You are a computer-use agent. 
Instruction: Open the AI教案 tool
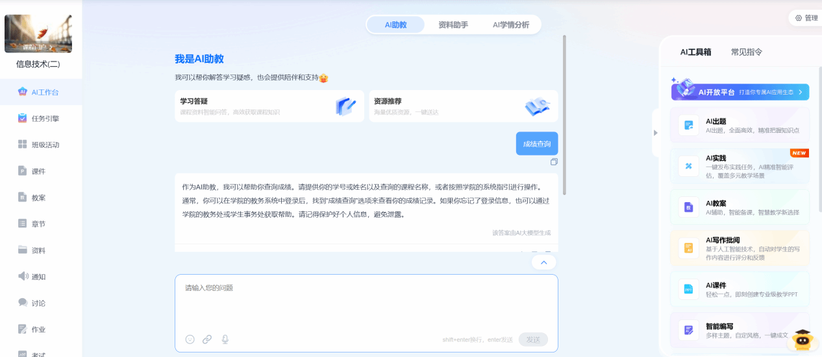740,207
